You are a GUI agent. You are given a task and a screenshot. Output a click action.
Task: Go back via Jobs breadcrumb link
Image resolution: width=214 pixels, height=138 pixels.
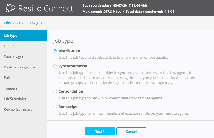tap(7, 23)
